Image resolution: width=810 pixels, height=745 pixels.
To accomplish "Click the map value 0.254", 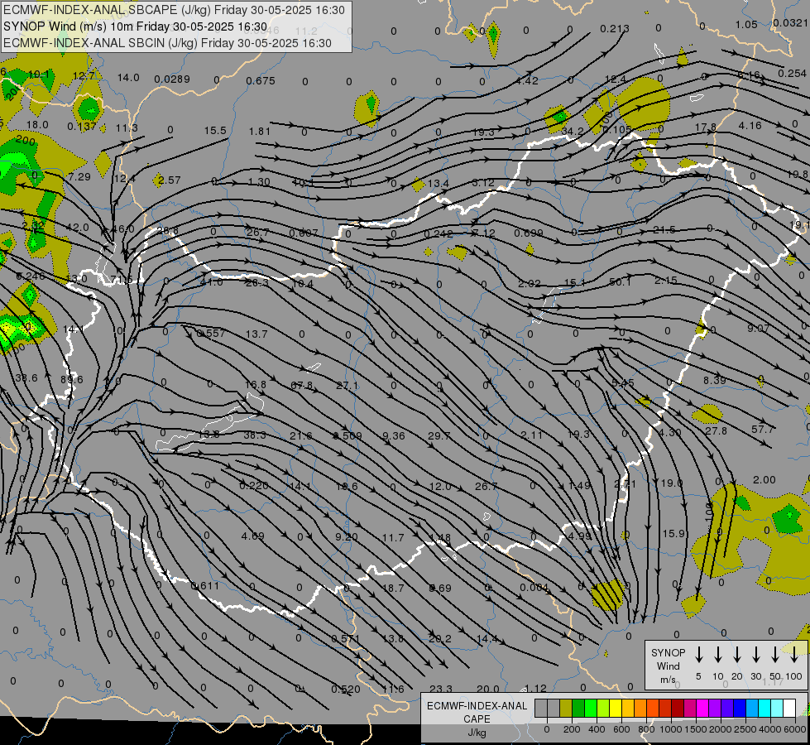I will point(793,74).
